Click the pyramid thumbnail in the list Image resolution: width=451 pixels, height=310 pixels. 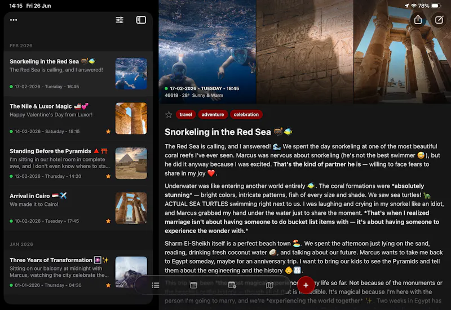131,163
